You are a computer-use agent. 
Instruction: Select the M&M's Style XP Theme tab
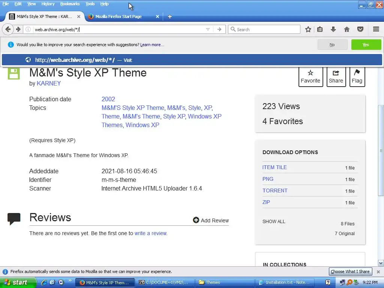click(44, 16)
